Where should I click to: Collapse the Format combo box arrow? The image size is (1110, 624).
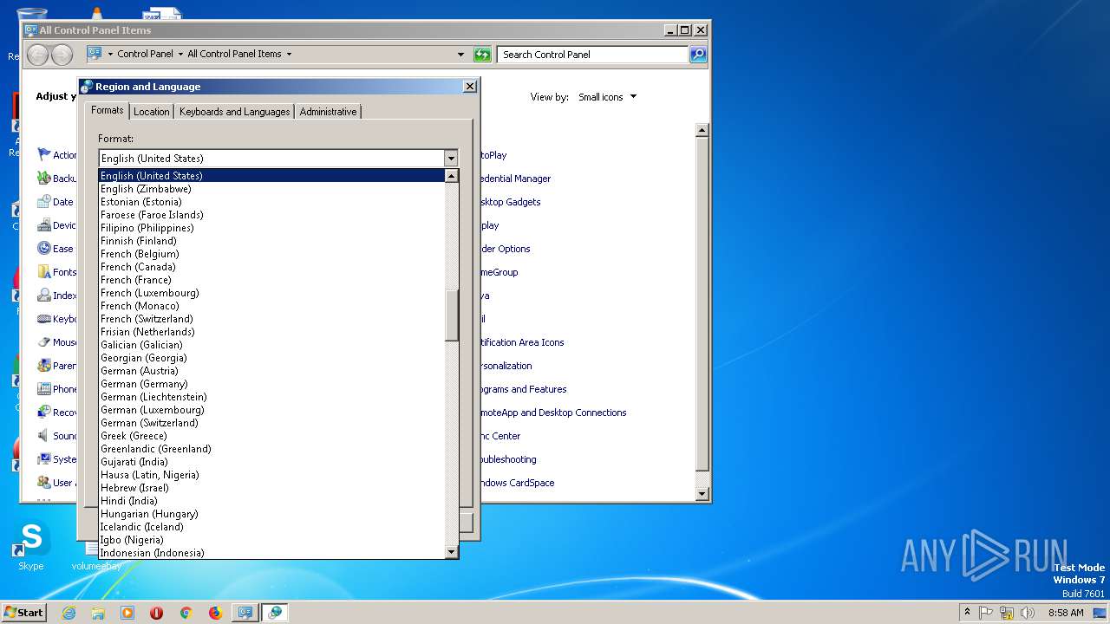point(451,159)
